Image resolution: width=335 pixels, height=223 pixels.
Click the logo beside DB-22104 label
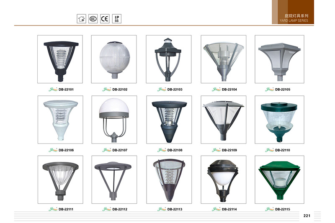click(x=216, y=90)
